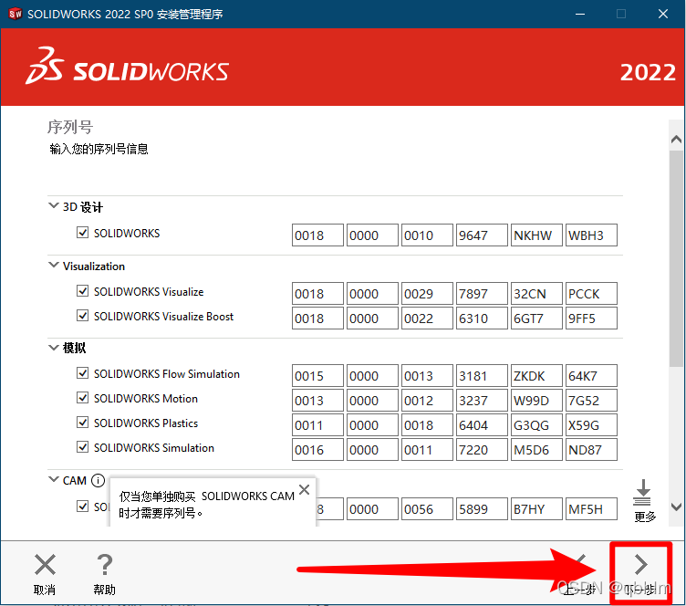Click the SOLIDWORKS Flow Simulation label
This screenshot has width=686, height=606.
coord(167,374)
